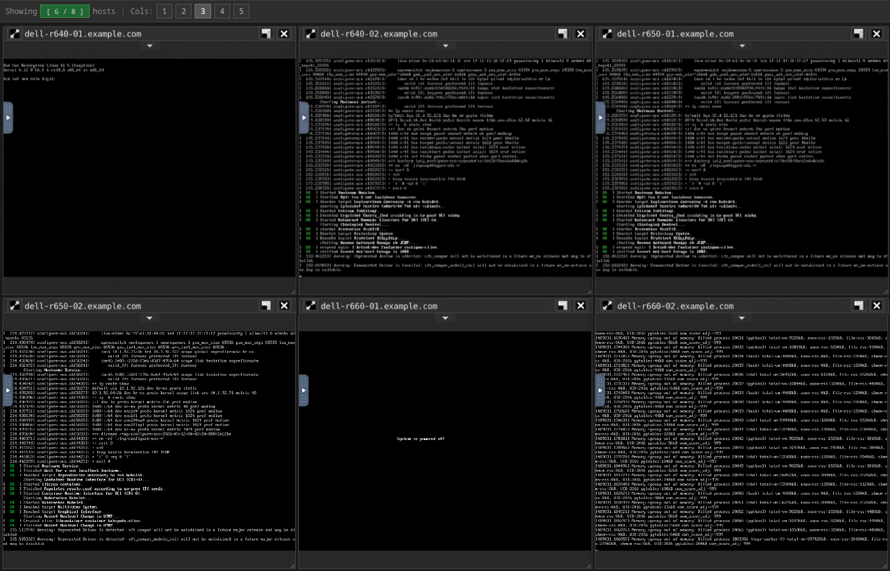The height and width of the screenshot is (571, 890).
Task: Click the dell-r640-02.example.com title
Action: [x=379, y=34]
